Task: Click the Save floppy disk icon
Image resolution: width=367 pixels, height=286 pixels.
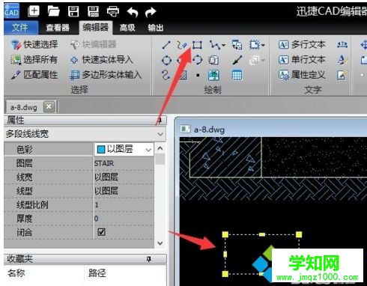Action: 73,11
